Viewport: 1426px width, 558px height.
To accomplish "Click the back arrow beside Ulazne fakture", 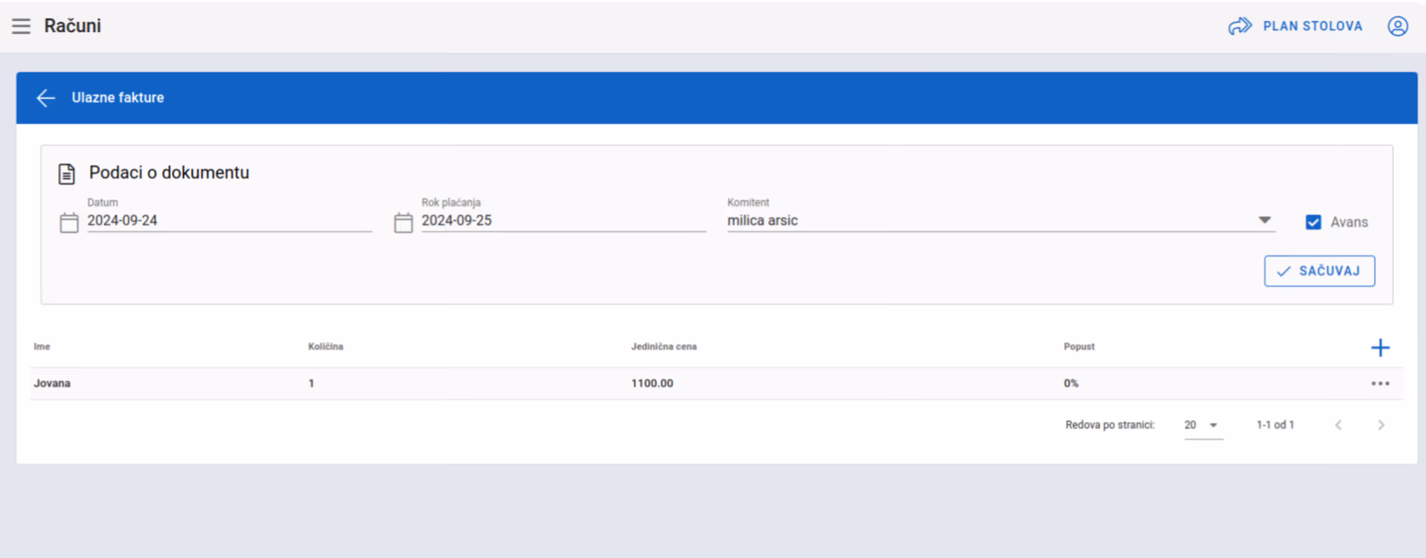I will [46, 98].
